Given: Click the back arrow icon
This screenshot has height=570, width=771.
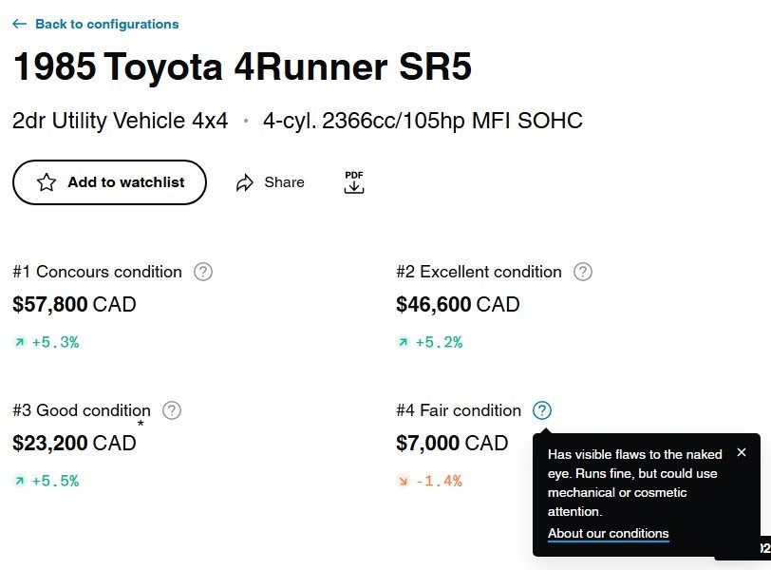Looking at the screenshot, I should click(x=19, y=24).
